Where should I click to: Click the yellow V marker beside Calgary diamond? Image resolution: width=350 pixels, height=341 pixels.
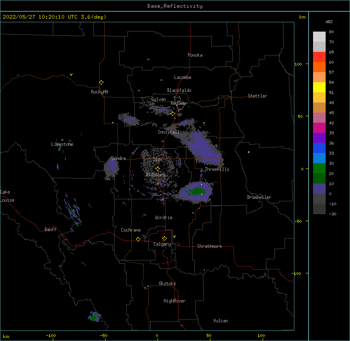174,237
